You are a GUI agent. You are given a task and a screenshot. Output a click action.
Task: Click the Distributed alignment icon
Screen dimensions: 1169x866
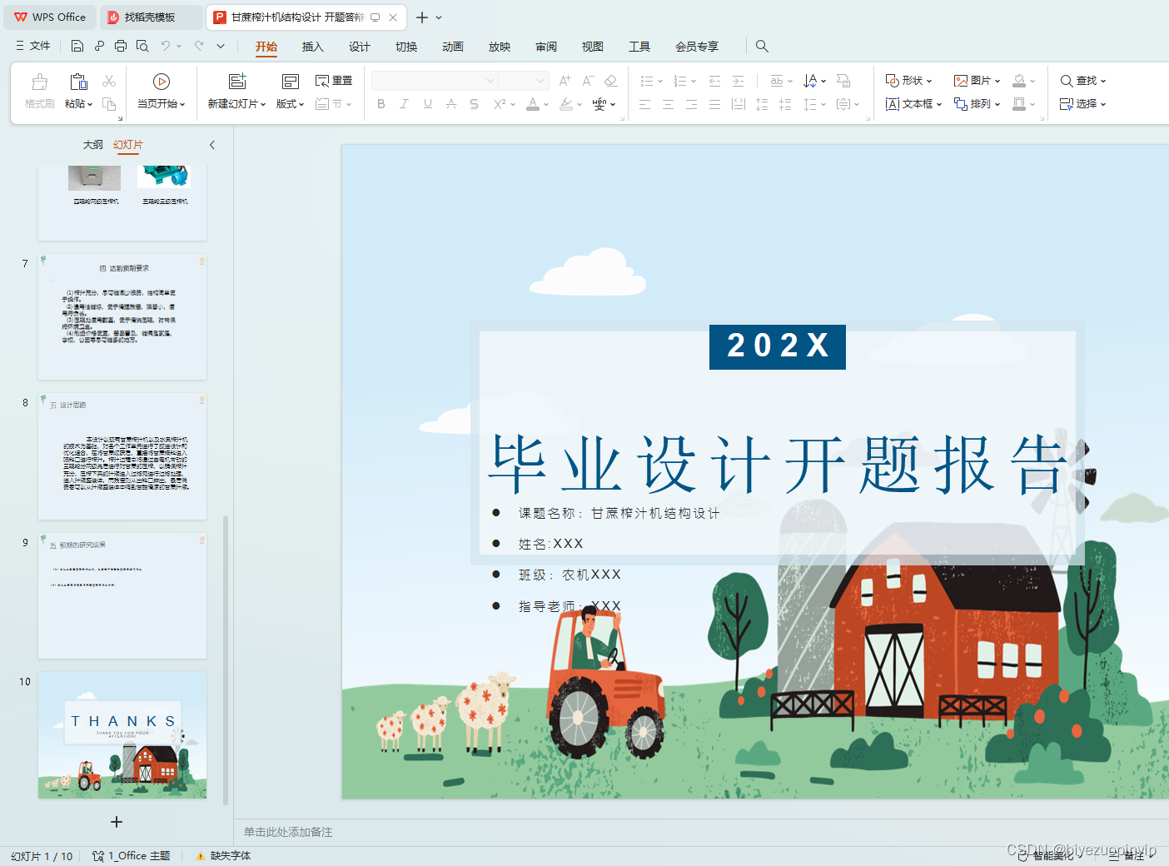(738, 104)
